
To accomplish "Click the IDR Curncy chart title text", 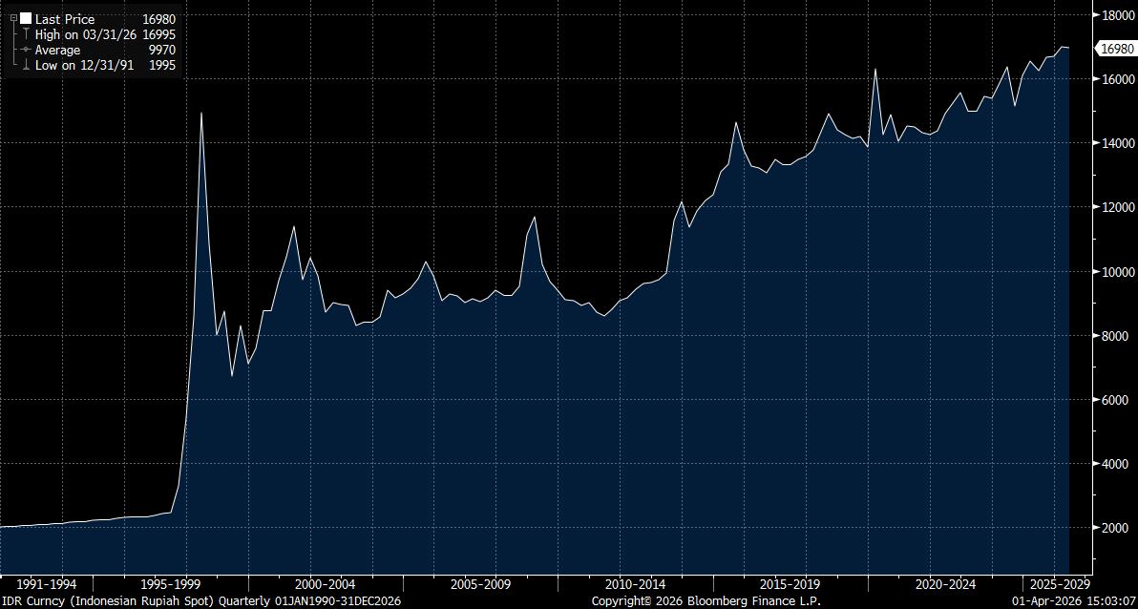I will (x=200, y=601).
